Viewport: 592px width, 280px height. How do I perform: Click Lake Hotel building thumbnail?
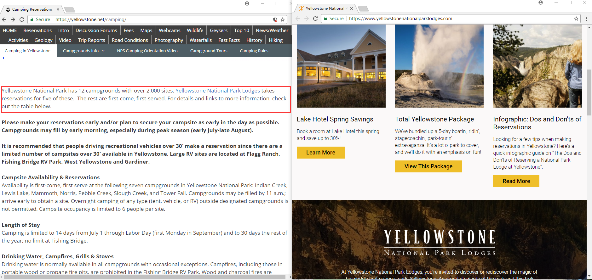pos(341,66)
